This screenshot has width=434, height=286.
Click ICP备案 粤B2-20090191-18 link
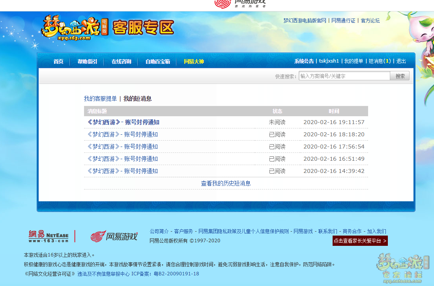pyautogui.click(x=165, y=274)
